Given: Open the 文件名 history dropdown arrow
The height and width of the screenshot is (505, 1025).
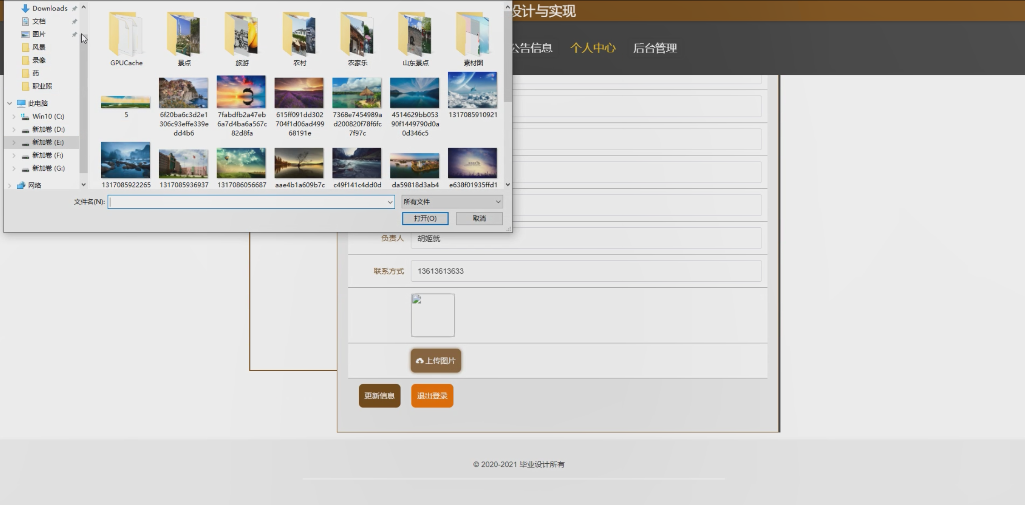Looking at the screenshot, I should tap(390, 202).
